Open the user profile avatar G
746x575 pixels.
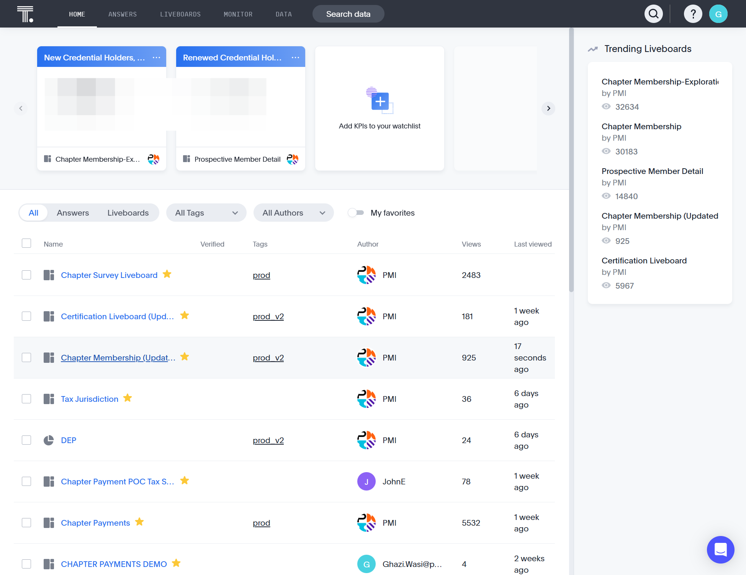pyautogui.click(x=718, y=14)
